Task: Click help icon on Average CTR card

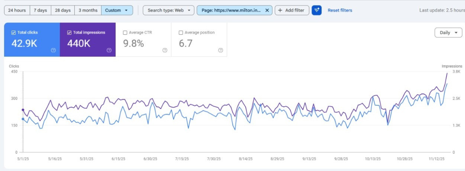Action: (x=165, y=50)
